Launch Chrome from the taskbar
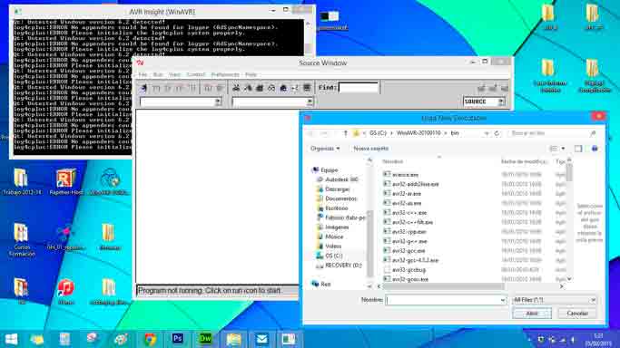This screenshot has height=348, width=620. 150,339
